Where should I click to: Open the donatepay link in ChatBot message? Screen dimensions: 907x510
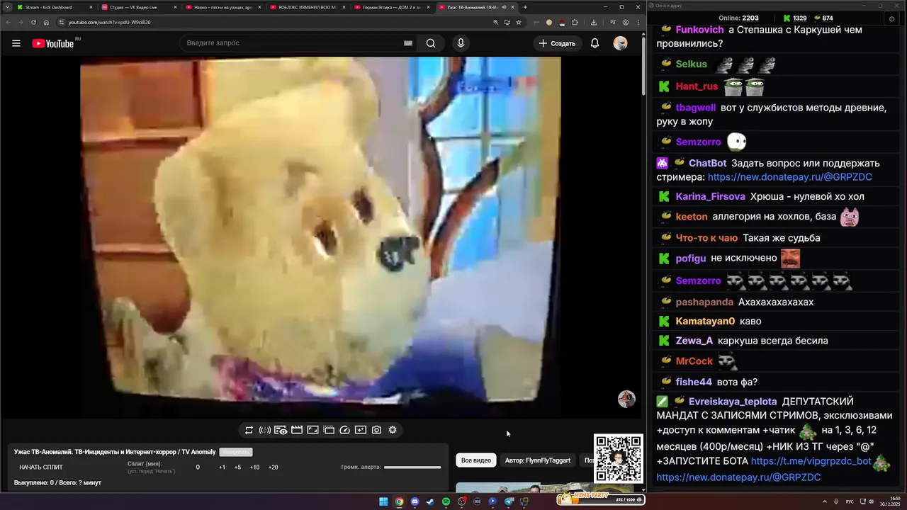tap(789, 177)
